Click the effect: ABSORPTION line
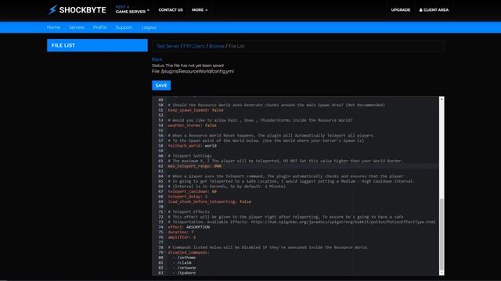The image size is (501, 281). point(189,227)
